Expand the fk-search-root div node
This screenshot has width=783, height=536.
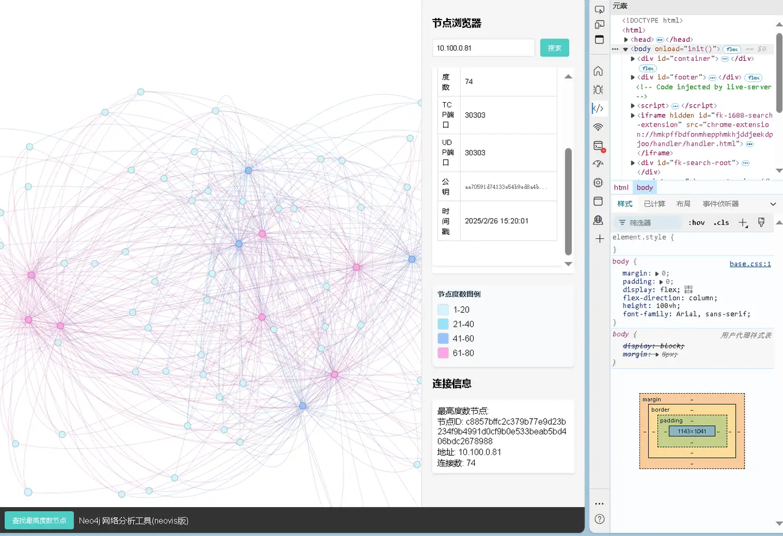click(x=632, y=163)
